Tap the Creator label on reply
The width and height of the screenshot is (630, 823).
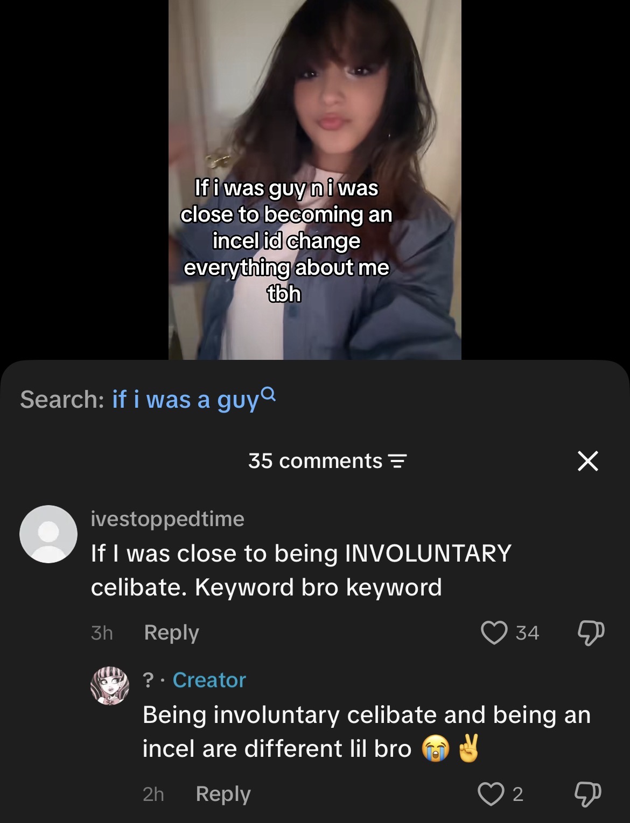pos(209,680)
